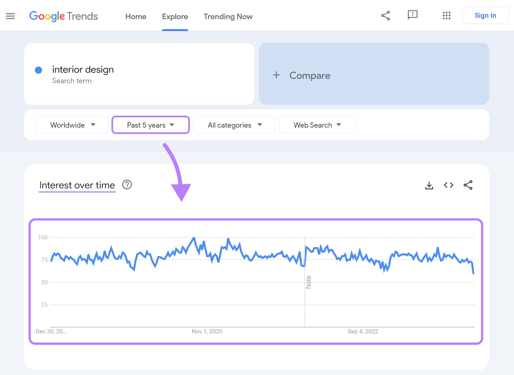Add a comparison term with Compare

[x=309, y=75]
